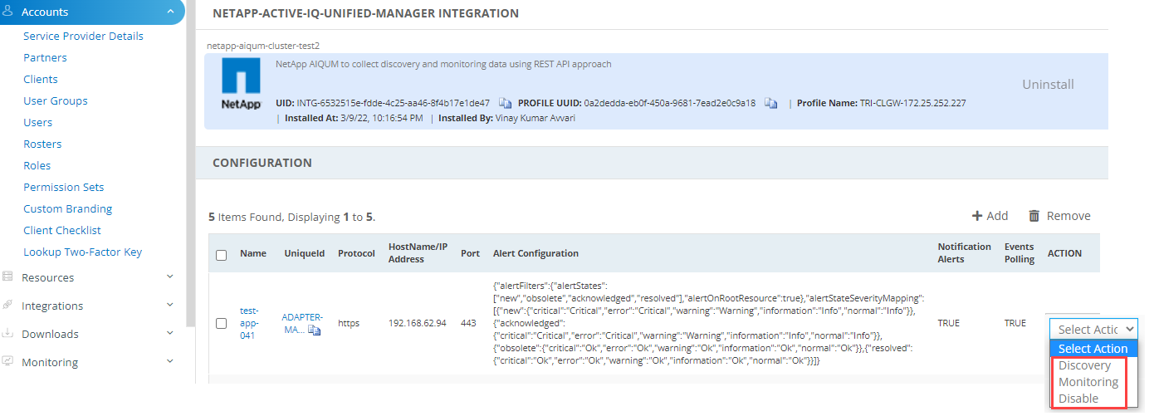The width and height of the screenshot is (1159, 416).
Task: Expand the Integrations menu chevron
Action: 170,306
